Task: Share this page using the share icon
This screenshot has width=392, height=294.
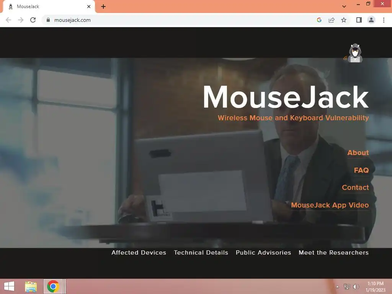Action: 332,20
